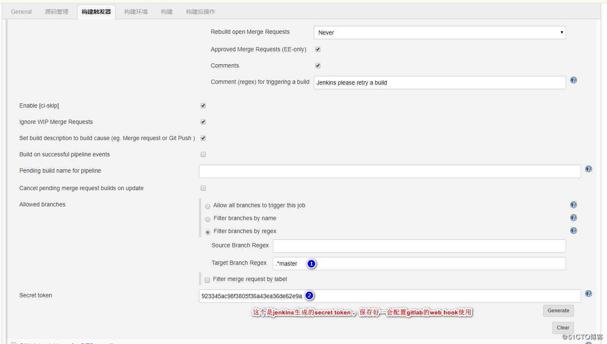Open help for Allow all branches option
The image size is (607, 344).
click(574, 205)
